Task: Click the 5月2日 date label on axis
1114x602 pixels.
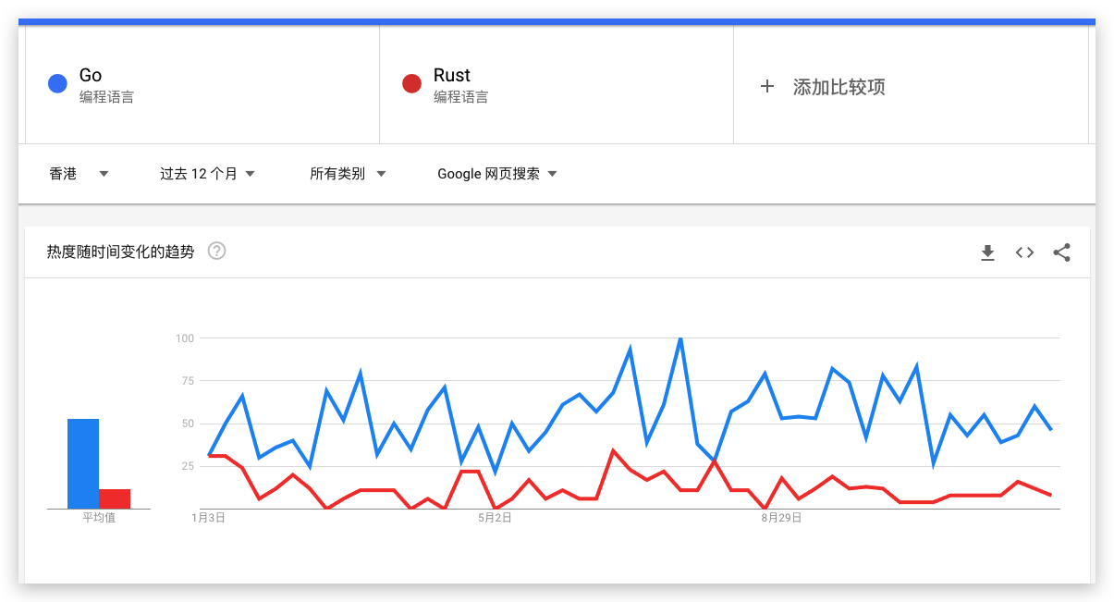Action: click(x=495, y=518)
